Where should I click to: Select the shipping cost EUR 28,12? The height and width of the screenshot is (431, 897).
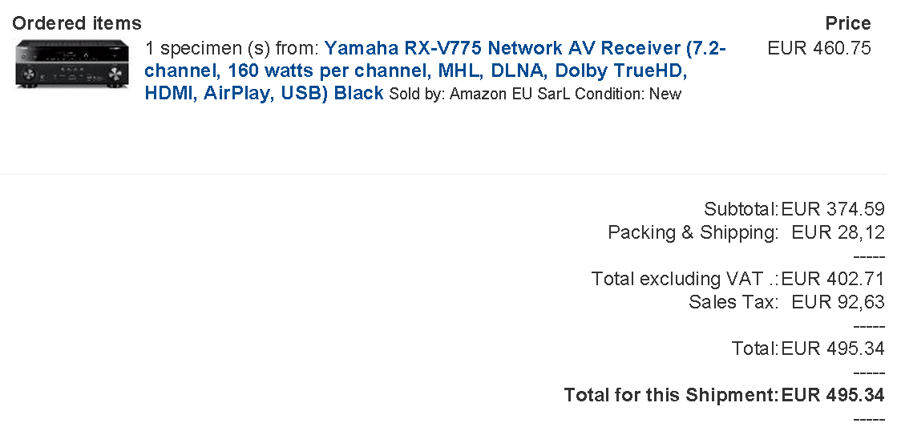pyautogui.click(x=838, y=233)
